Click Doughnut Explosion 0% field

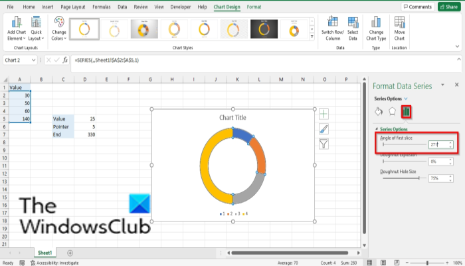coord(440,162)
